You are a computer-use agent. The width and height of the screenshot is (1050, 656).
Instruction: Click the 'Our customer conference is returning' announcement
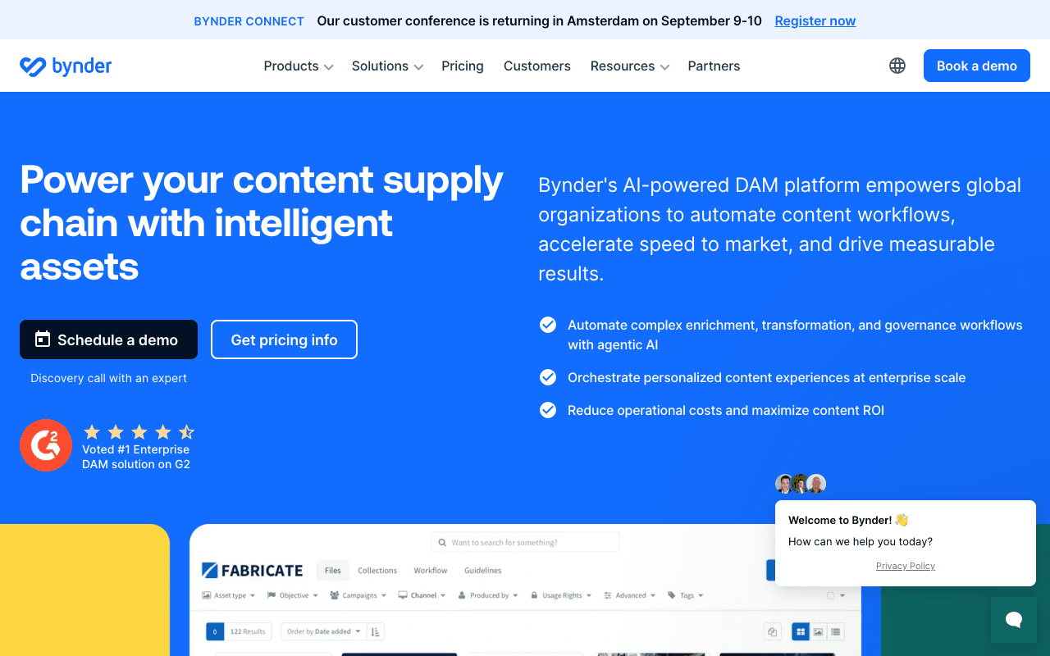click(x=540, y=20)
